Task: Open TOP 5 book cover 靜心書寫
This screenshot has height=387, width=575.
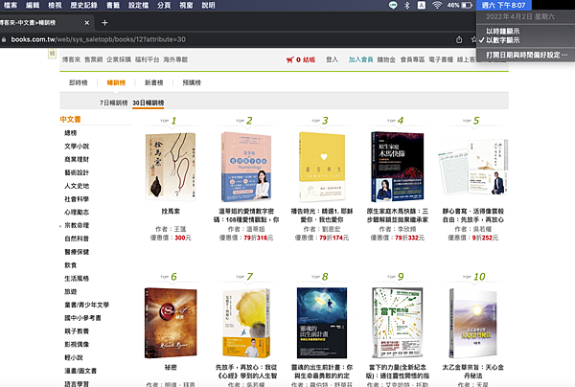Action: coord(473,167)
